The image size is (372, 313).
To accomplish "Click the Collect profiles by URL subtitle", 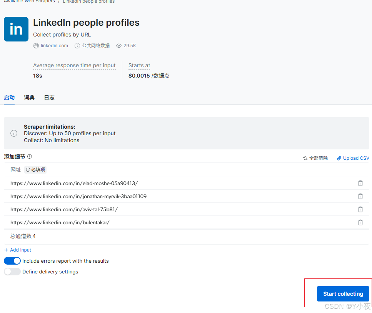I will [x=62, y=35].
